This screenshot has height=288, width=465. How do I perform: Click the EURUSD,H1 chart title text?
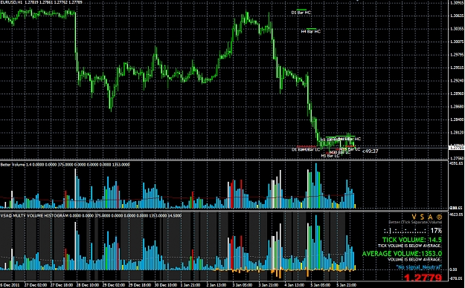(11, 2)
